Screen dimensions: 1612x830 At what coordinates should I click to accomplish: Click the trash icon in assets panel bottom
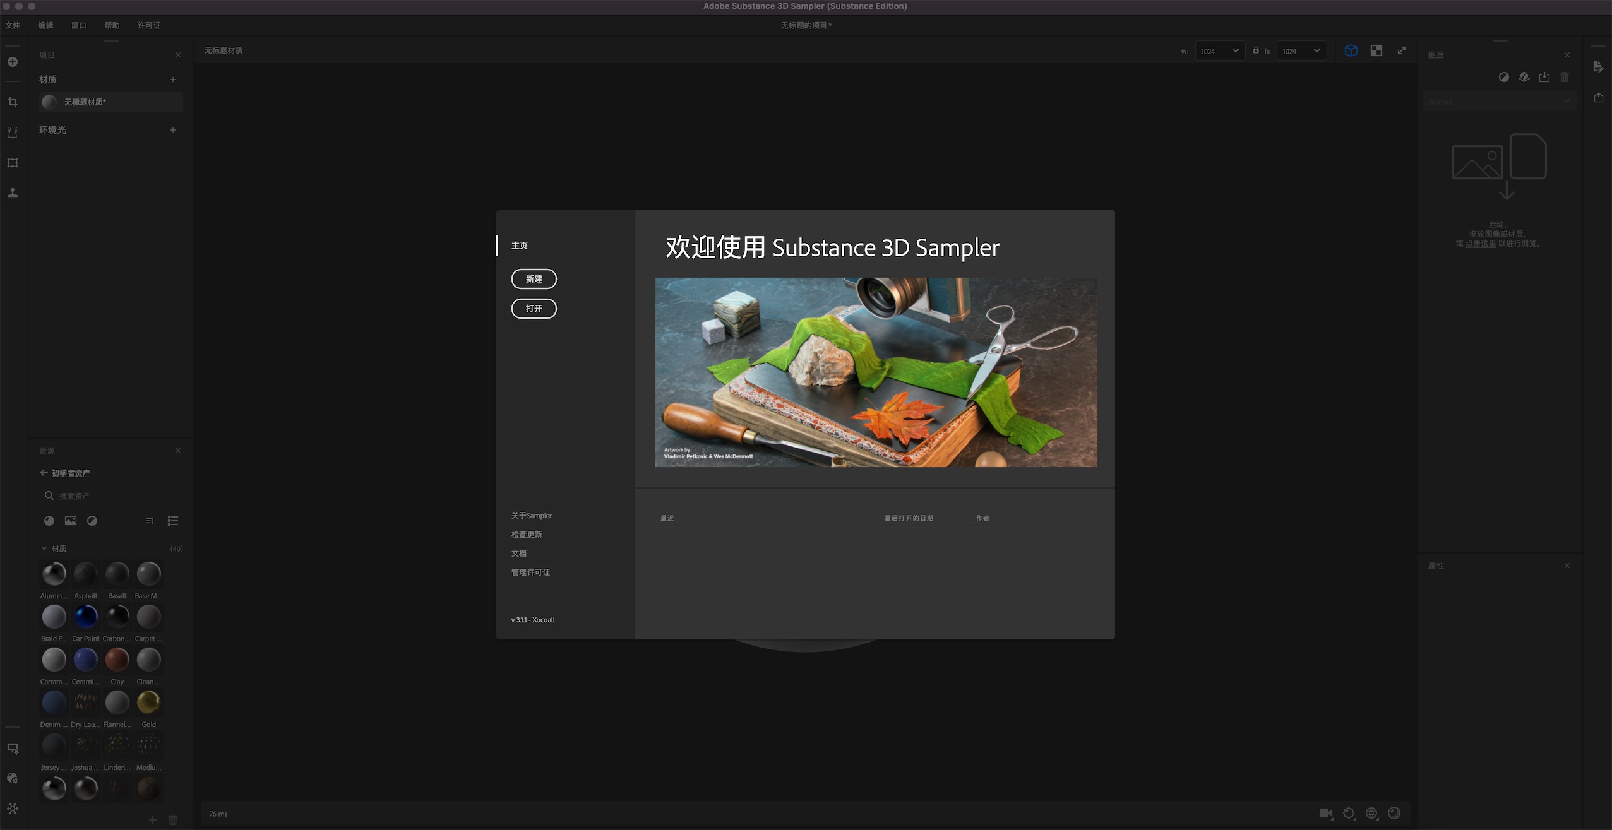[173, 820]
